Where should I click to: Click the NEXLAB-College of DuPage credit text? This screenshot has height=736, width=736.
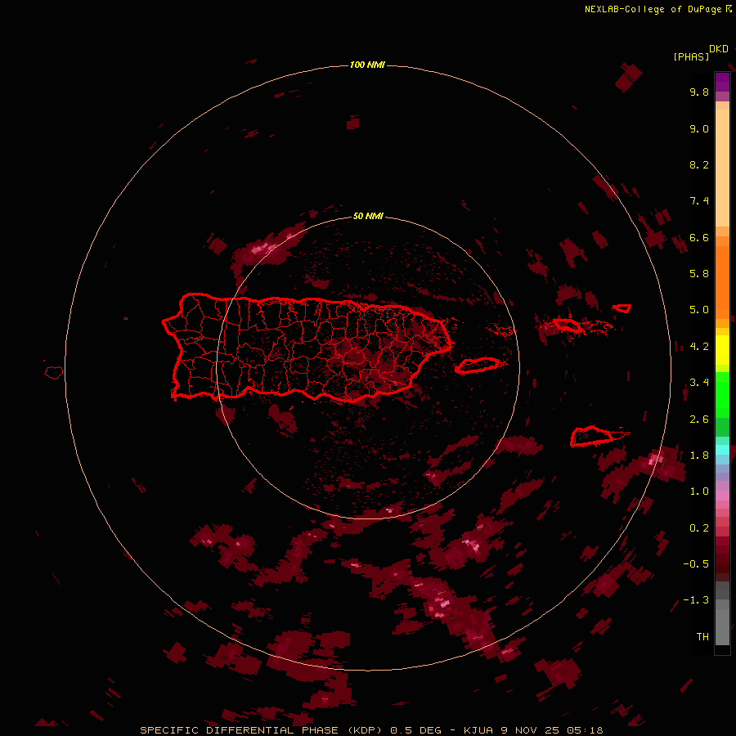point(654,9)
